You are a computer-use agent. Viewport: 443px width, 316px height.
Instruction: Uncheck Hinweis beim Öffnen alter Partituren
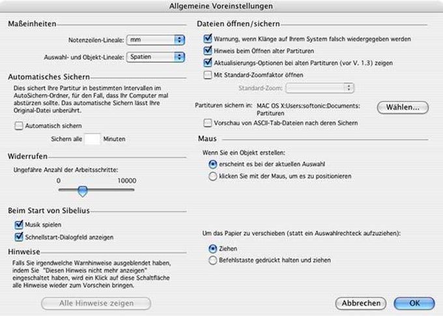pyautogui.click(x=208, y=51)
